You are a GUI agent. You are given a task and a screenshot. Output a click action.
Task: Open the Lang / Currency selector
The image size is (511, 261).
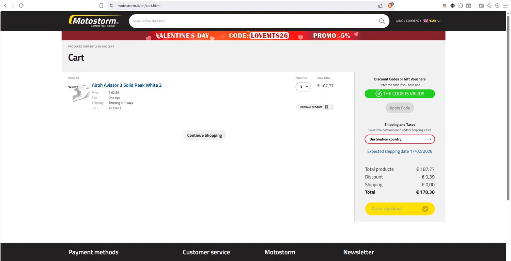418,21
